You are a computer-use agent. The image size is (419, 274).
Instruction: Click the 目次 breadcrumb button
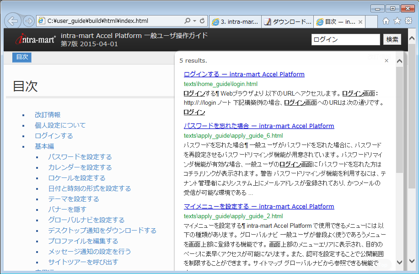[x=22, y=57]
